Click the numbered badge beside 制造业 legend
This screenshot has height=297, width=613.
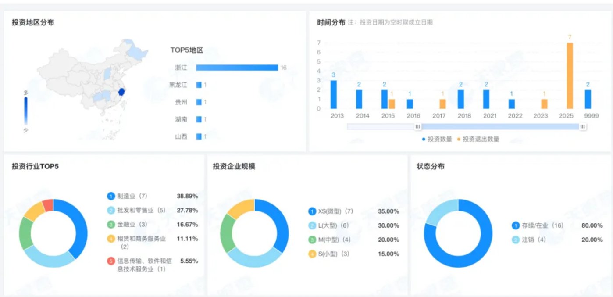[x=111, y=196]
